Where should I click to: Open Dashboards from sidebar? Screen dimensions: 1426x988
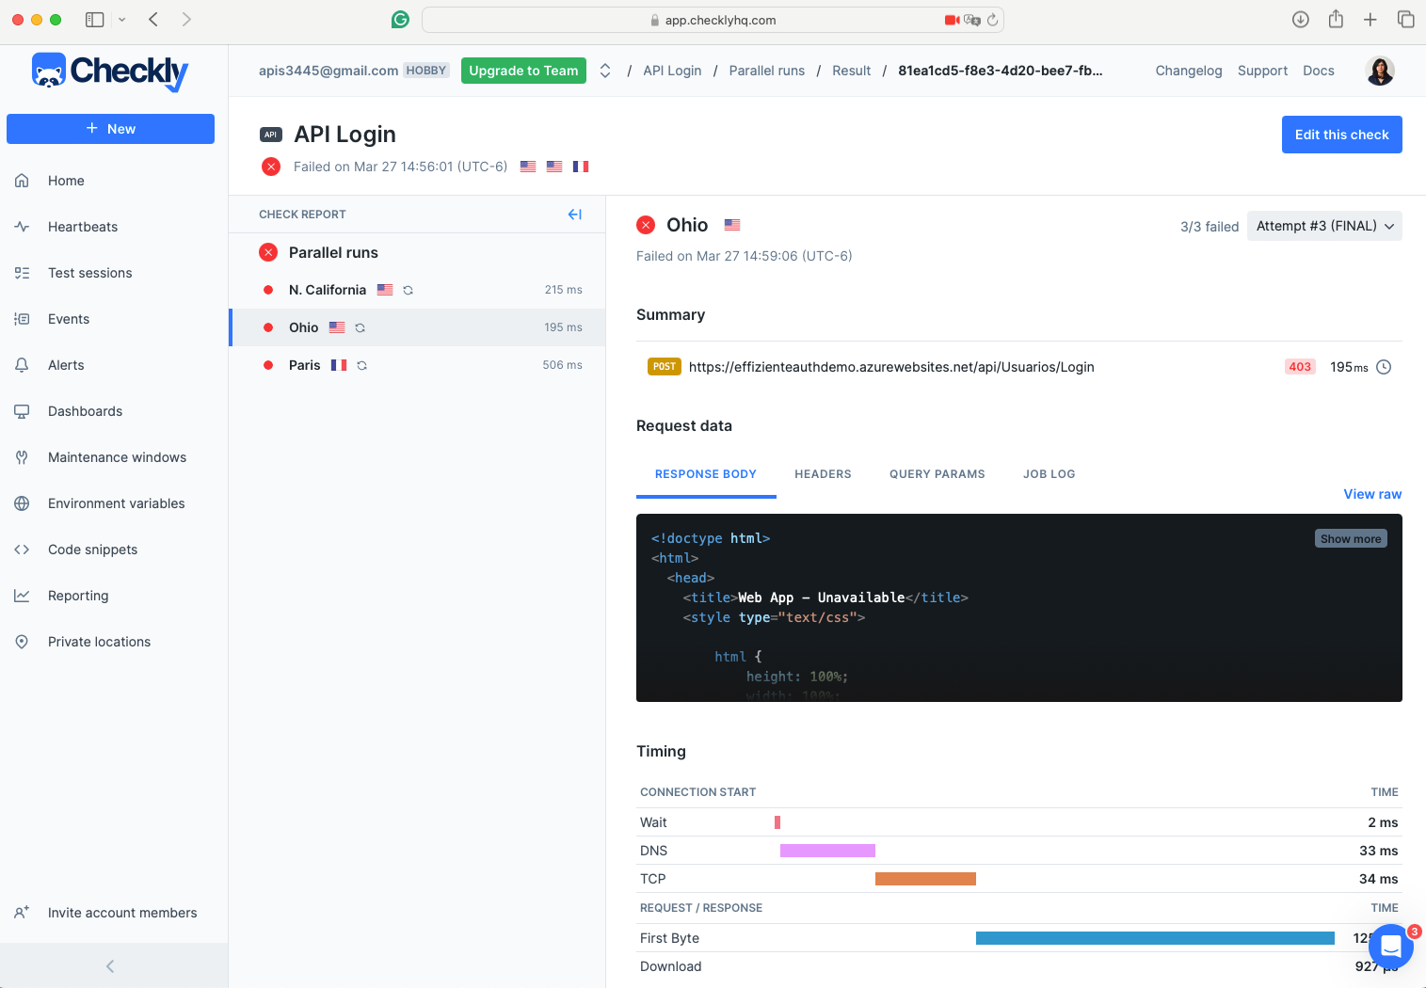click(x=85, y=411)
